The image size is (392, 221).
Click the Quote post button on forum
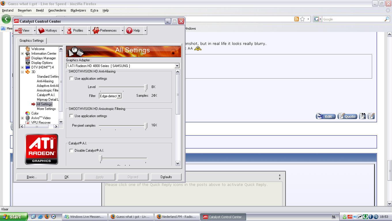[347, 116]
